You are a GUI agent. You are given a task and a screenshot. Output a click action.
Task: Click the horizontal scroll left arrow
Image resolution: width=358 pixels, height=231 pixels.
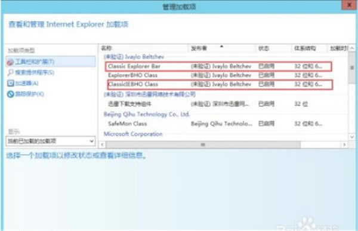pos(102,144)
